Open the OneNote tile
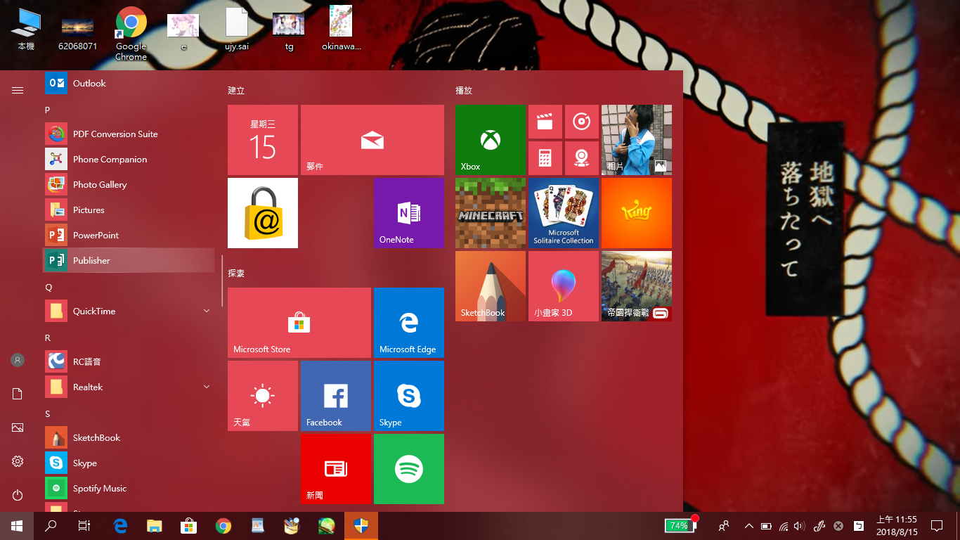 tap(408, 213)
